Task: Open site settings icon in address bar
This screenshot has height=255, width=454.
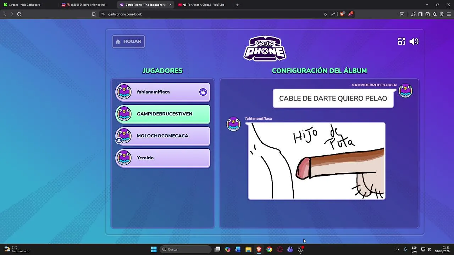Action: click(x=103, y=14)
